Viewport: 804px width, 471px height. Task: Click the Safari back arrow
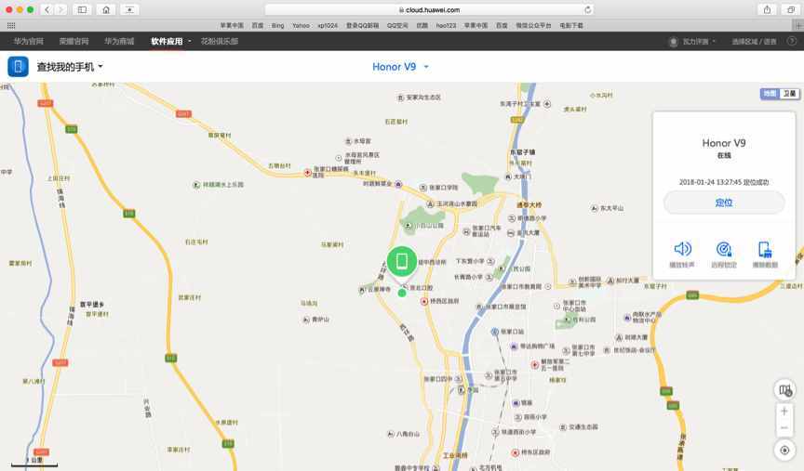click(x=47, y=9)
